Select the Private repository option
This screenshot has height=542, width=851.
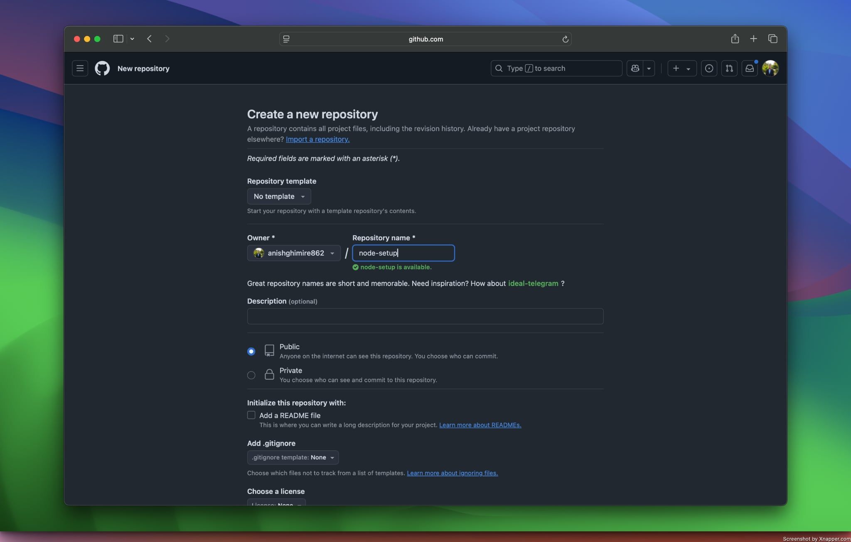251,375
